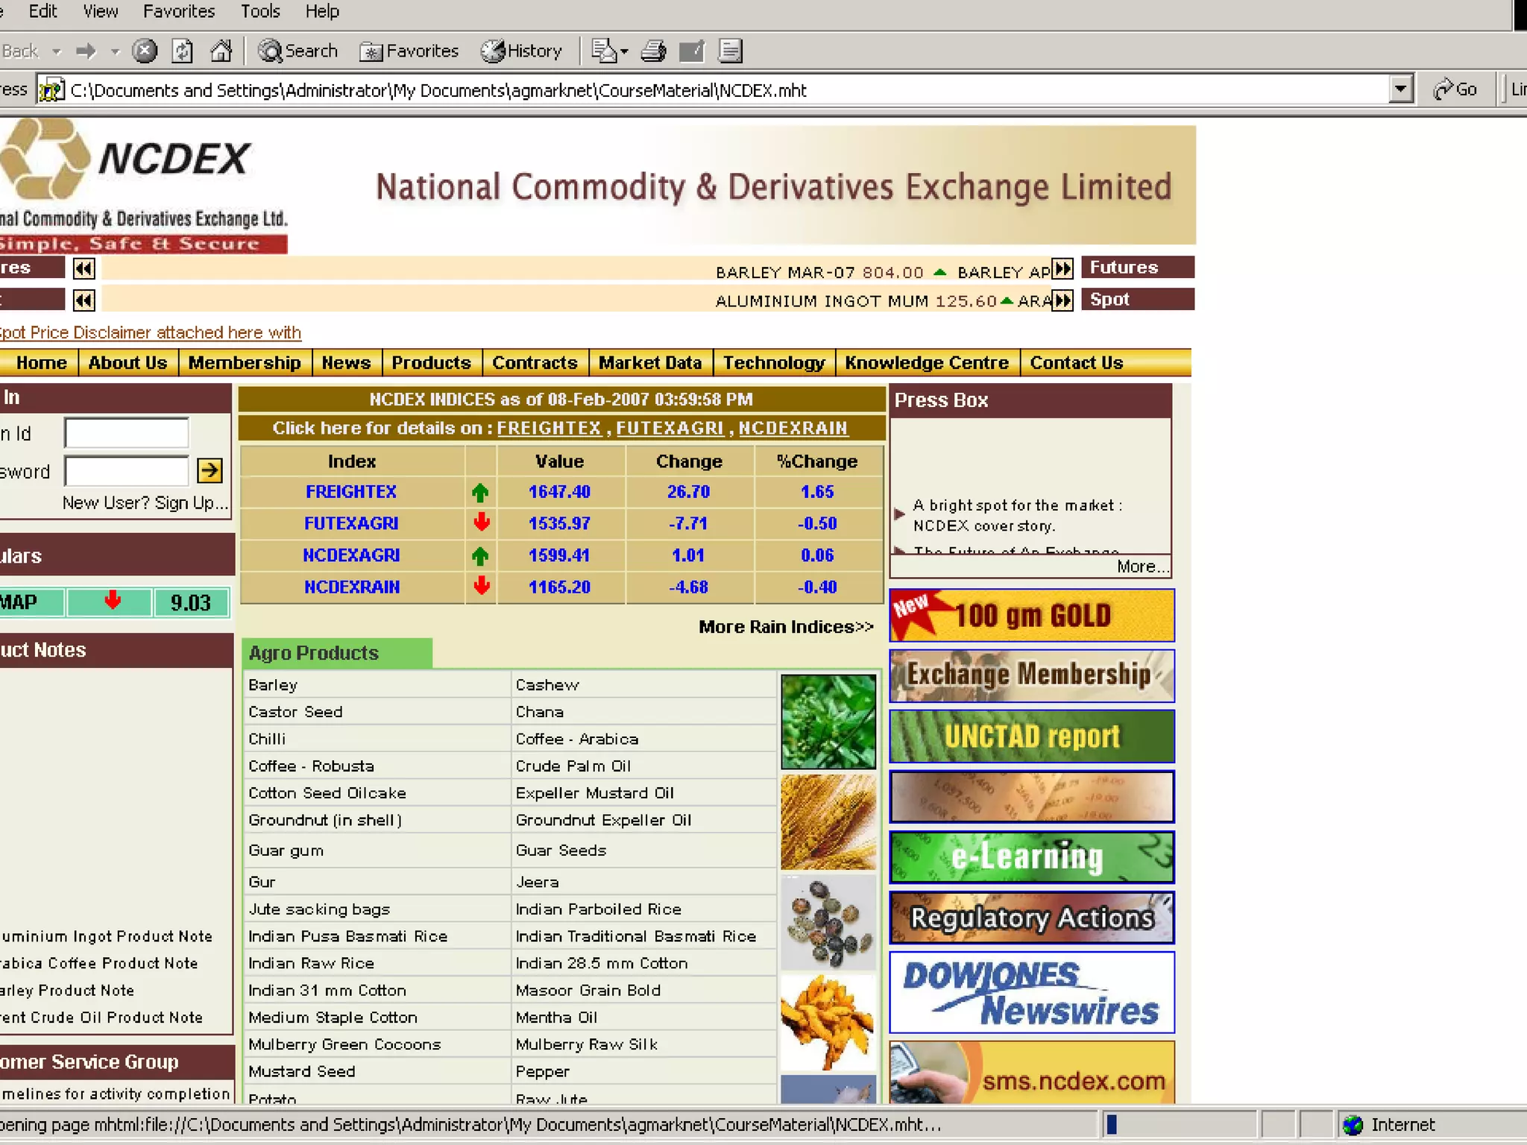The image size is (1527, 1145).
Task: Open the Mail toolbar icon
Action: (x=604, y=51)
